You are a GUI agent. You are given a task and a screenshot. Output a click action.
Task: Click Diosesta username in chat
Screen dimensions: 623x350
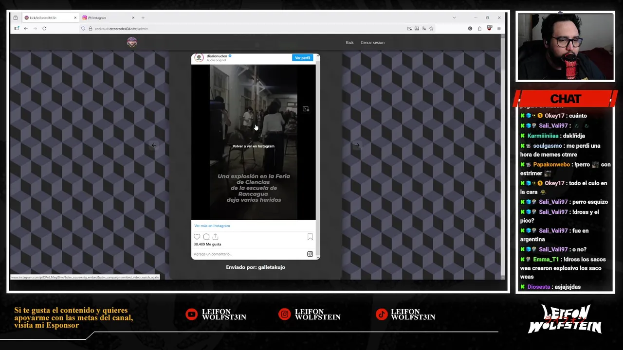coord(538,287)
